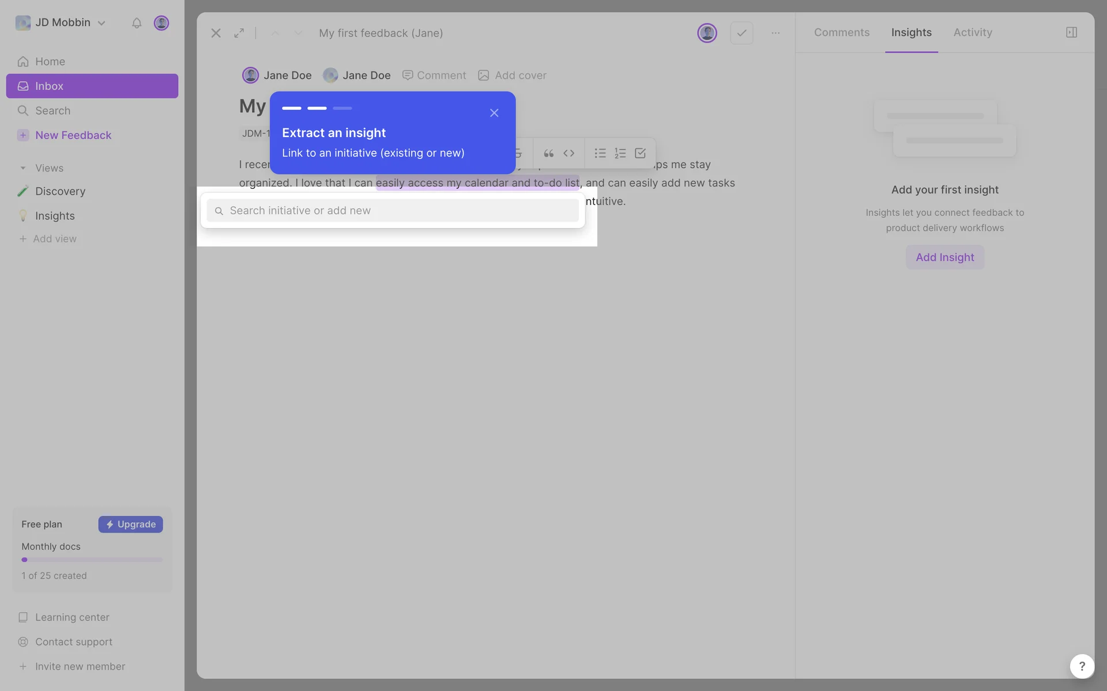Insert a bulleted list
The image size is (1107, 691).
click(x=600, y=153)
